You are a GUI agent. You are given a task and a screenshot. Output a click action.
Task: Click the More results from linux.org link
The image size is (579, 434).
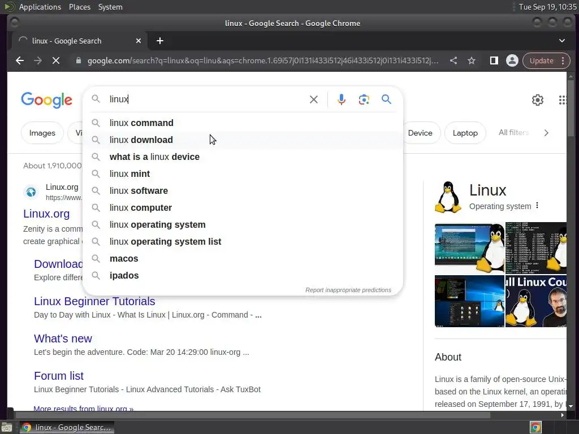[x=84, y=409]
